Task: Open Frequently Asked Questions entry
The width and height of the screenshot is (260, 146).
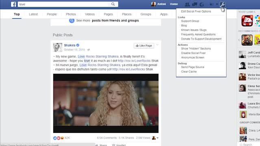Action: pyautogui.click(x=198, y=34)
